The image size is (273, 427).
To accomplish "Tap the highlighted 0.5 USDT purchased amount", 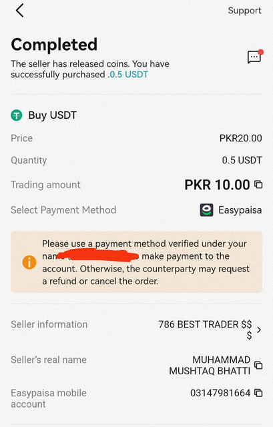I will pyautogui.click(x=127, y=74).
